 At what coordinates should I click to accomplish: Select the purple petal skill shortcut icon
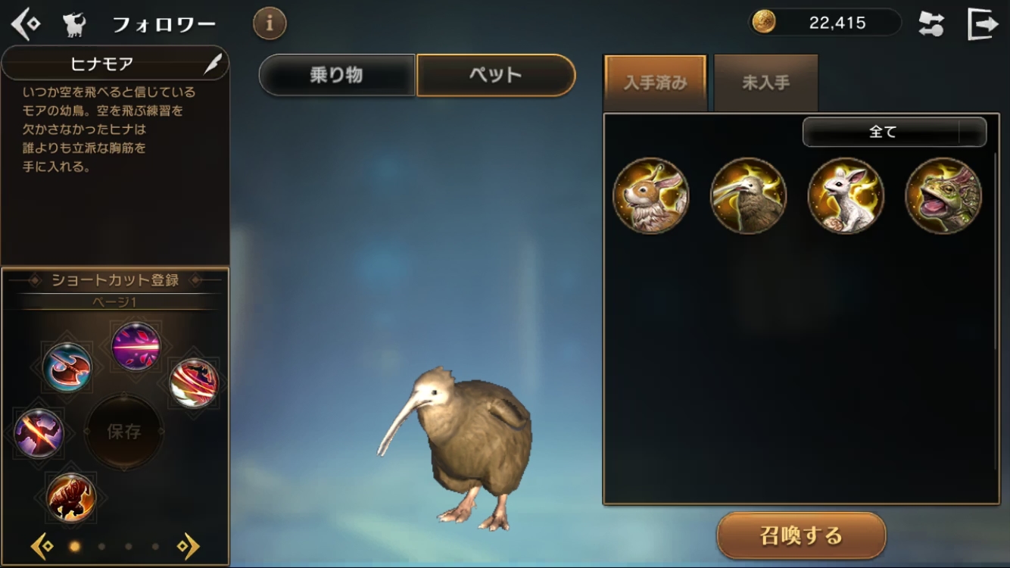click(x=136, y=346)
